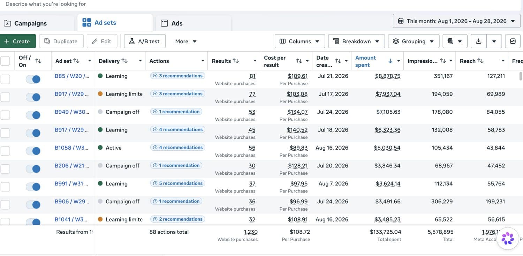Turn off the B206 / W21 ad set toggle
Screen dimensions: 523x256
click(x=33, y=169)
